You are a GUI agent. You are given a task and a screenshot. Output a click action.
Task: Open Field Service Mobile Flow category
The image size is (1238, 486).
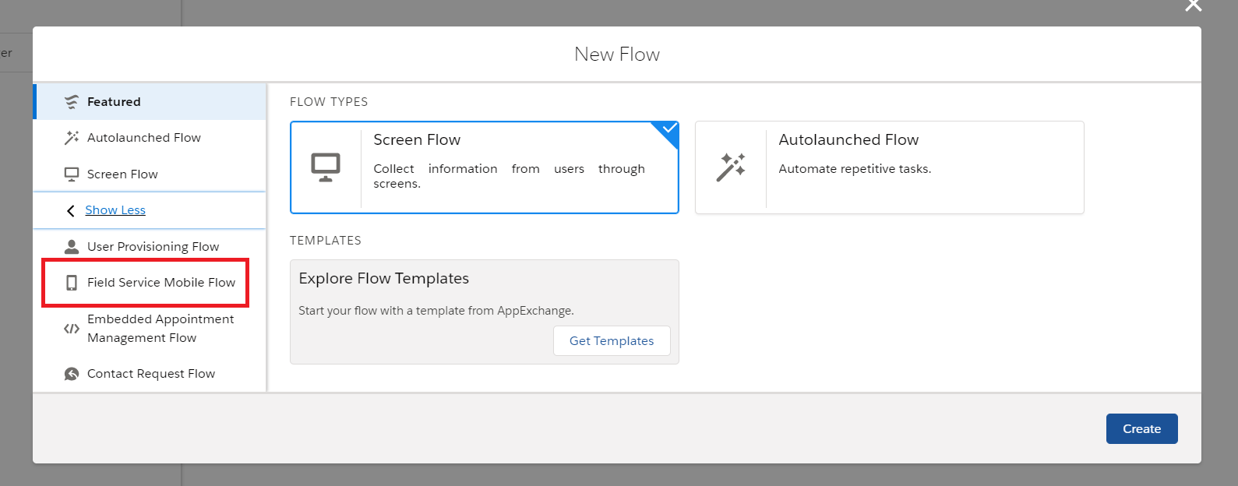[x=150, y=283]
